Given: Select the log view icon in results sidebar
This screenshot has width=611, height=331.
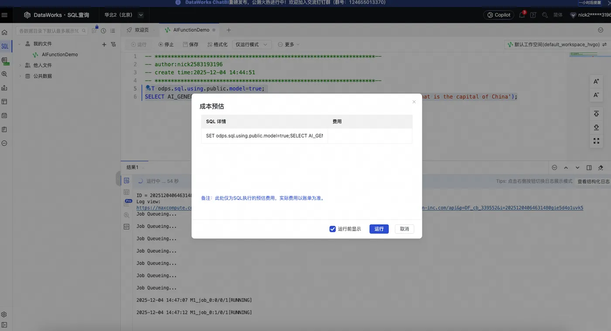Looking at the screenshot, I should pyautogui.click(x=127, y=180).
